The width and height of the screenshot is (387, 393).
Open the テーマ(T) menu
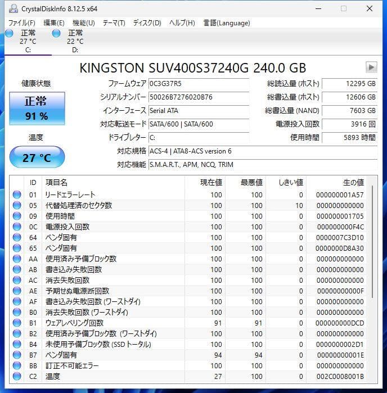pos(114,23)
